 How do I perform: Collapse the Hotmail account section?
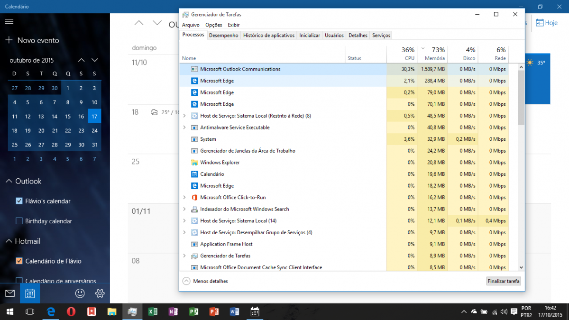pyautogui.click(x=9, y=241)
